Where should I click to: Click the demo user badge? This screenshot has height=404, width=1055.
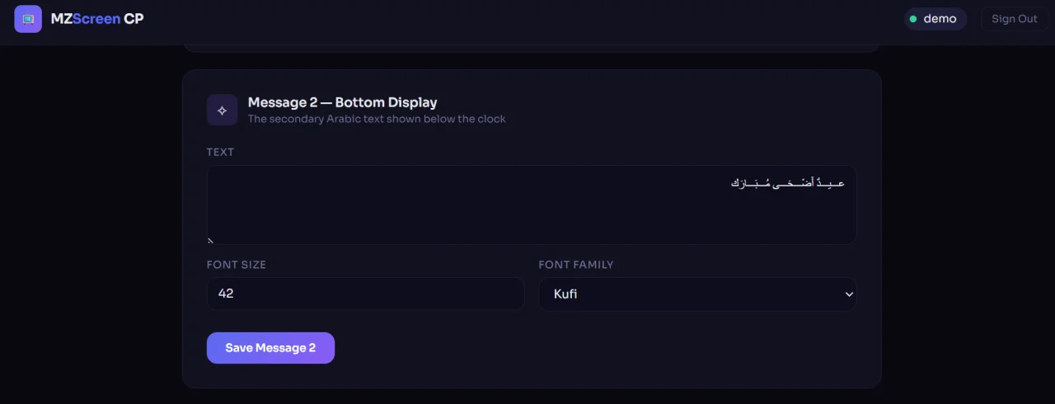(935, 19)
